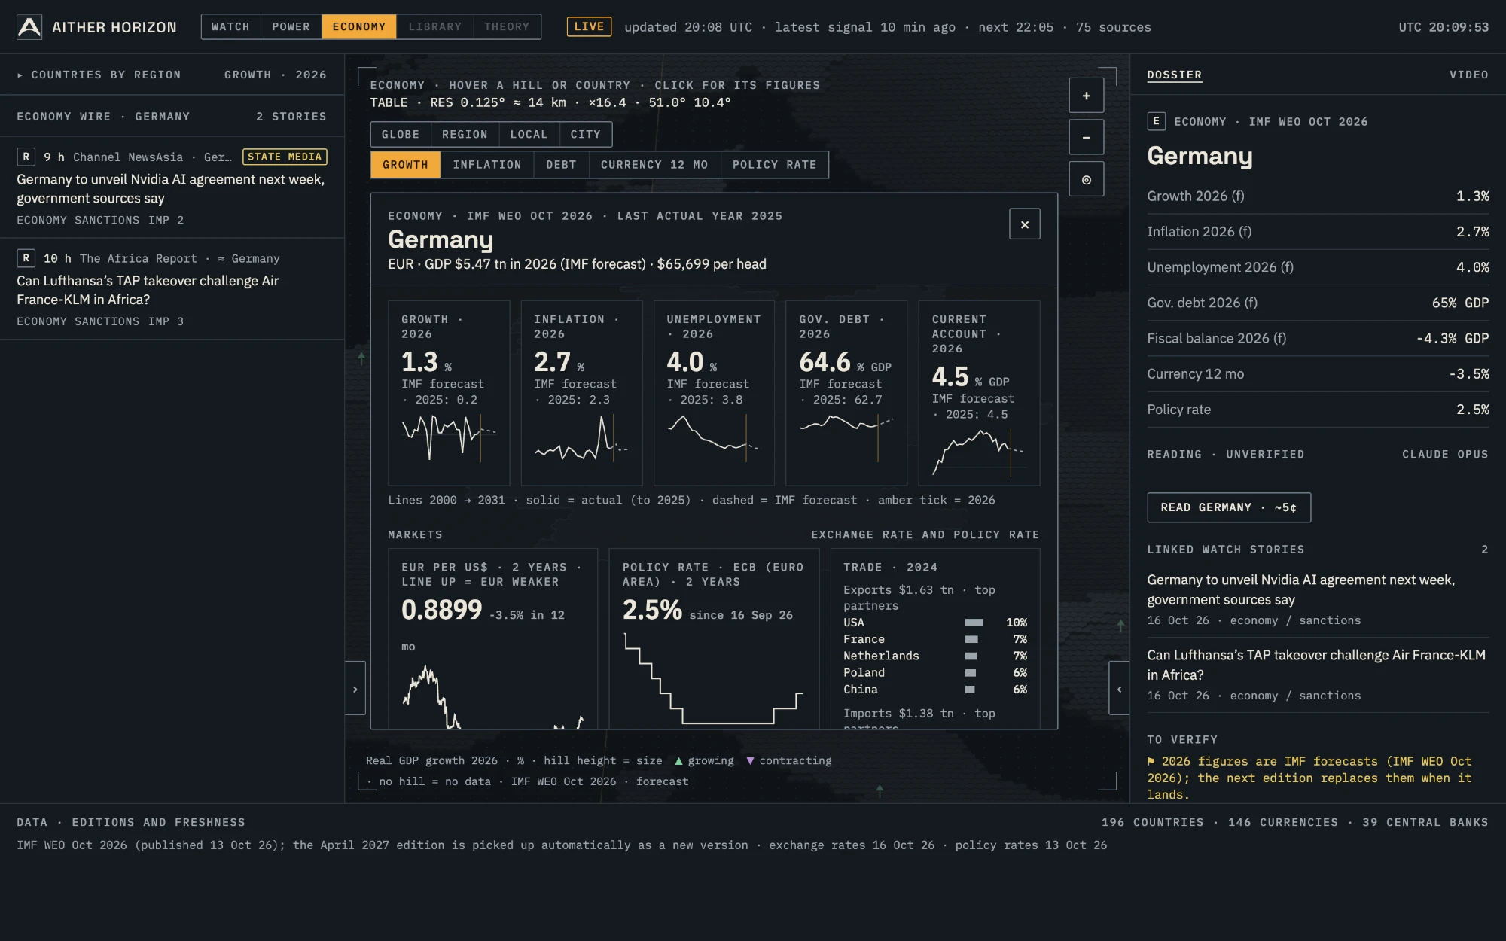Click the Fiscal balance 2026 (f) row

click(x=1318, y=338)
